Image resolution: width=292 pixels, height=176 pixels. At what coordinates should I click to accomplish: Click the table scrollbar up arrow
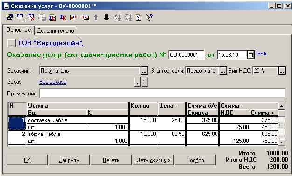click(282, 106)
